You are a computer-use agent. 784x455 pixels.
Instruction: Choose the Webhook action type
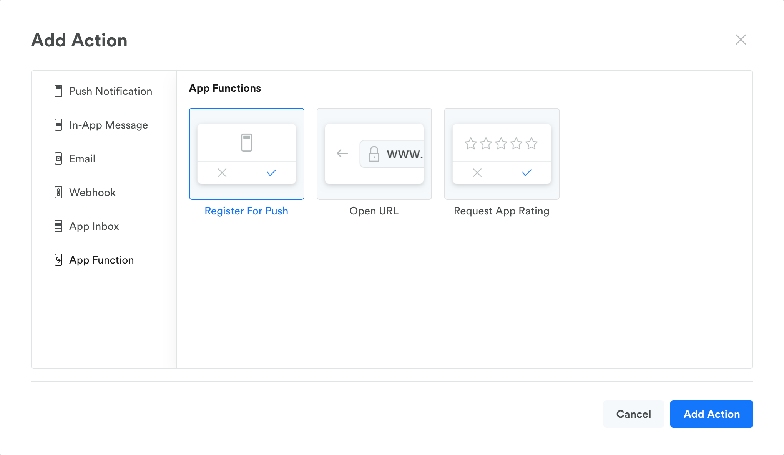pos(92,193)
